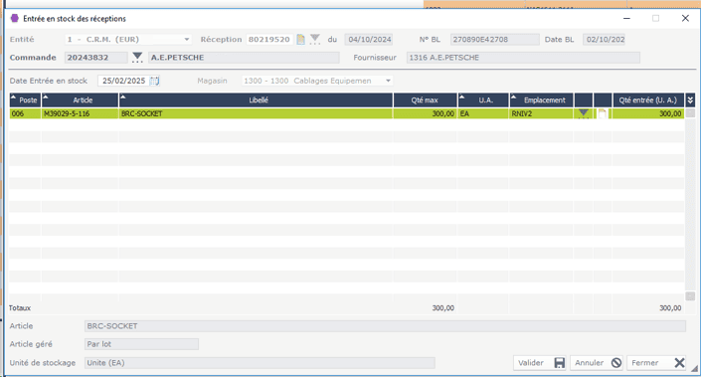Click the purple application icon in the title bar
Image resolution: width=701 pixels, height=377 pixels.
14,18
